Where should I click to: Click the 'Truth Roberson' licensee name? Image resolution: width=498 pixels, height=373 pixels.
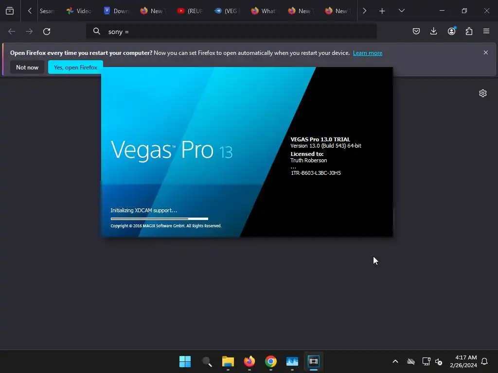tap(308, 160)
